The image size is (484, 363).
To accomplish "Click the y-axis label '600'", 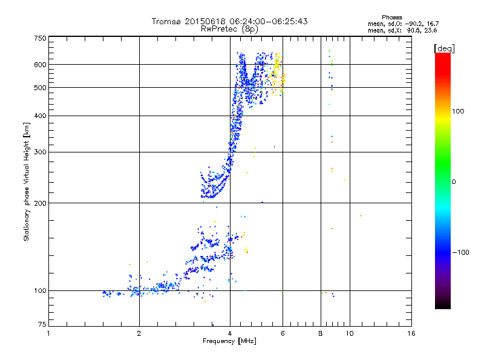I will tap(40, 65).
